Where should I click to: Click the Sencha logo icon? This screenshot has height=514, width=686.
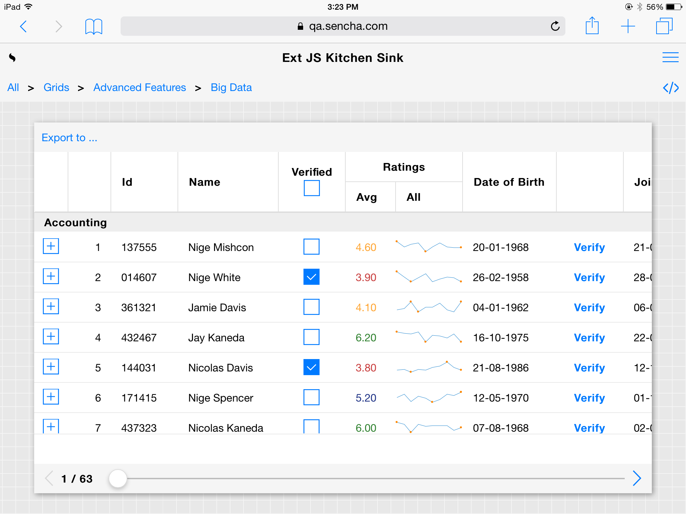tap(12, 58)
